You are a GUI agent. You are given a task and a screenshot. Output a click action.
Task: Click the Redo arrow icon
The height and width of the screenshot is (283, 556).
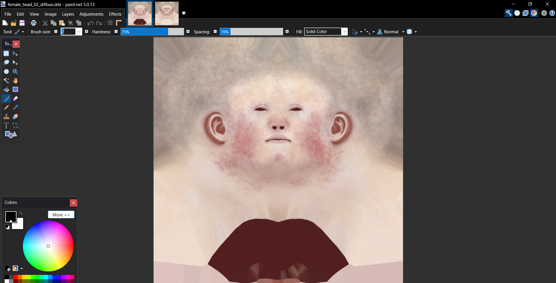[99, 23]
